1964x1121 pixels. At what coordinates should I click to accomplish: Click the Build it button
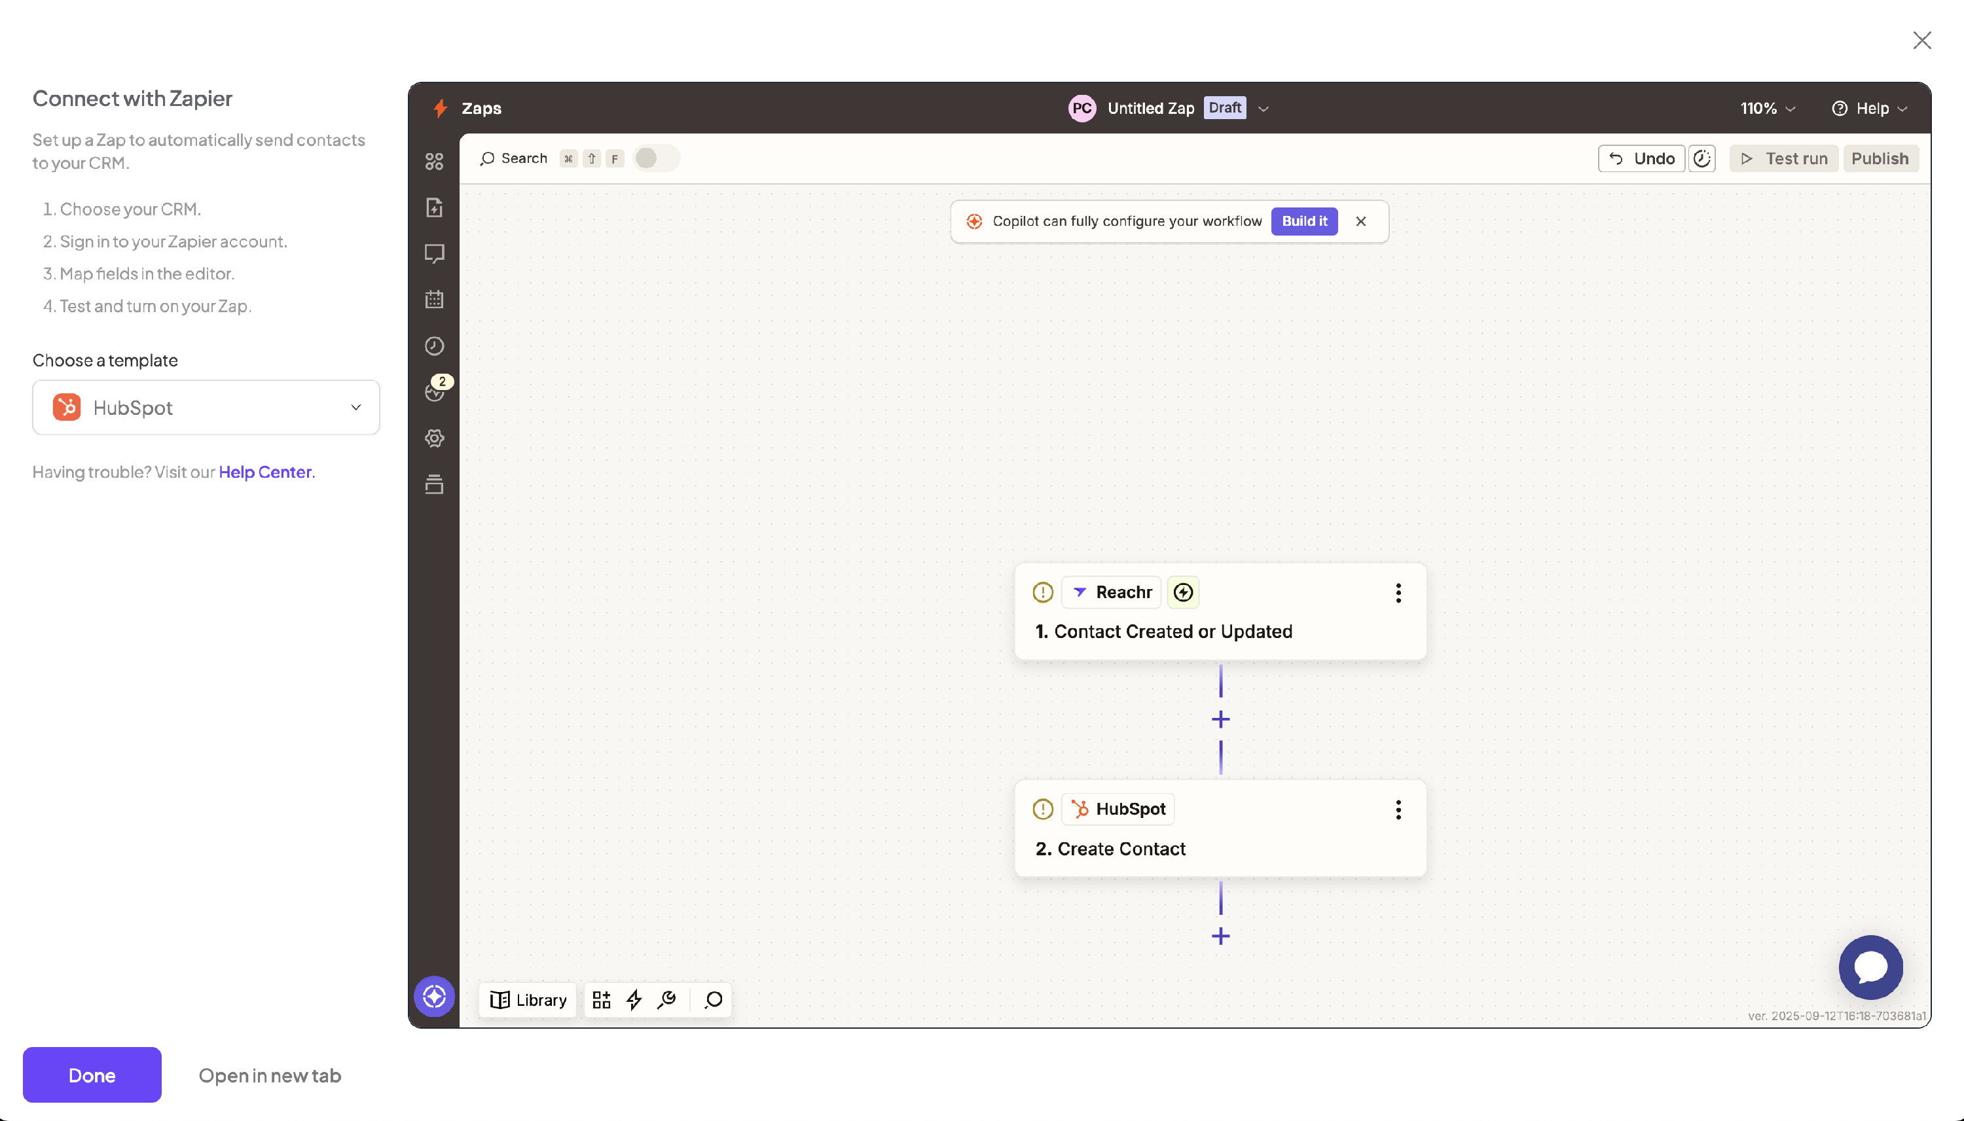pyautogui.click(x=1304, y=221)
